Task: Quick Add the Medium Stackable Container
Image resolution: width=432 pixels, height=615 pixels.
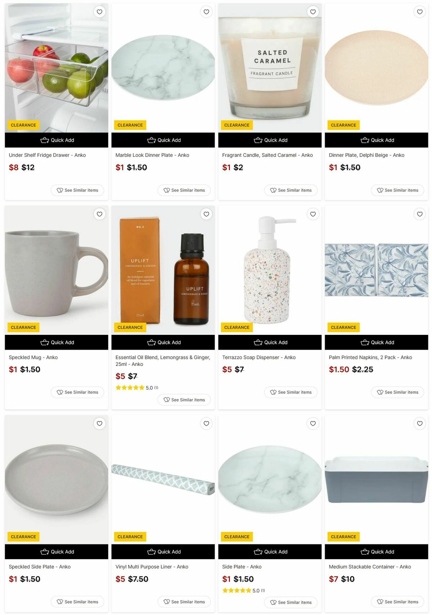Action: click(377, 552)
